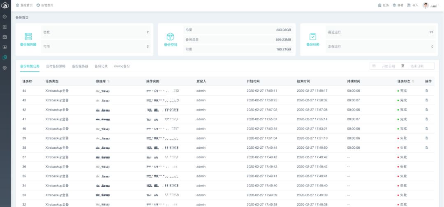Click end time 2020-02-27 17:49:40

point(312,186)
